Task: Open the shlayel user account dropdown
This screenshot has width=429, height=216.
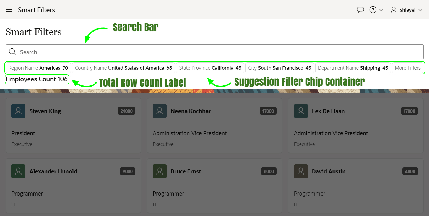Action: click(x=407, y=10)
